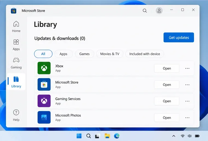Open the Xbox app

click(x=167, y=68)
